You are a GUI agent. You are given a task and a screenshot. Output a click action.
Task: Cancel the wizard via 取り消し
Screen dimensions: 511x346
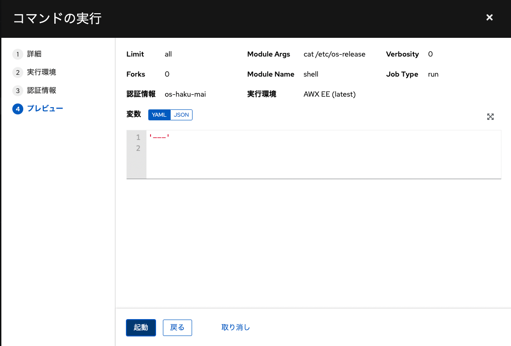pos(235,327)
